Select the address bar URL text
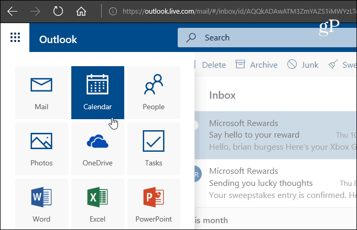 pos(240,11)
